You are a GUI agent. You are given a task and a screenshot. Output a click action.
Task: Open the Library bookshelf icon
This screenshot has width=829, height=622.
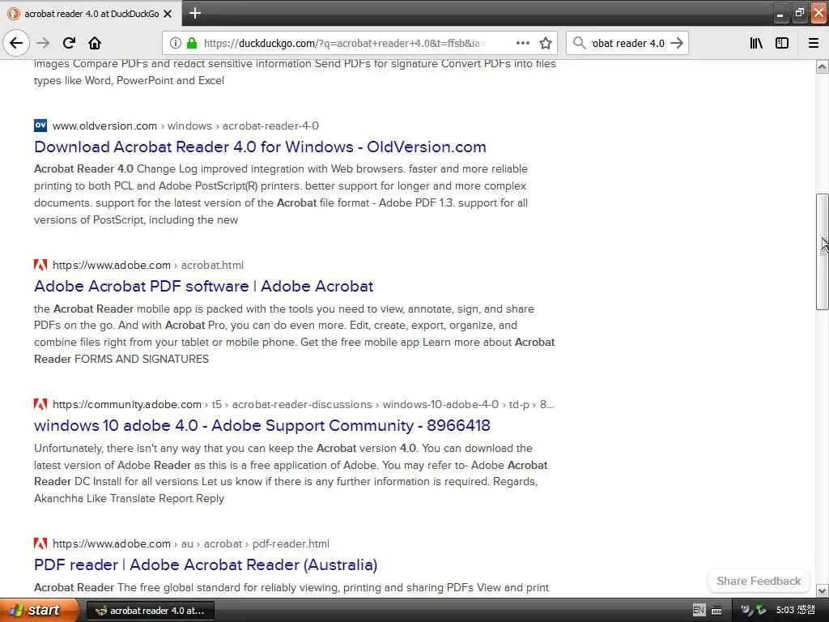tap(756, 43)
